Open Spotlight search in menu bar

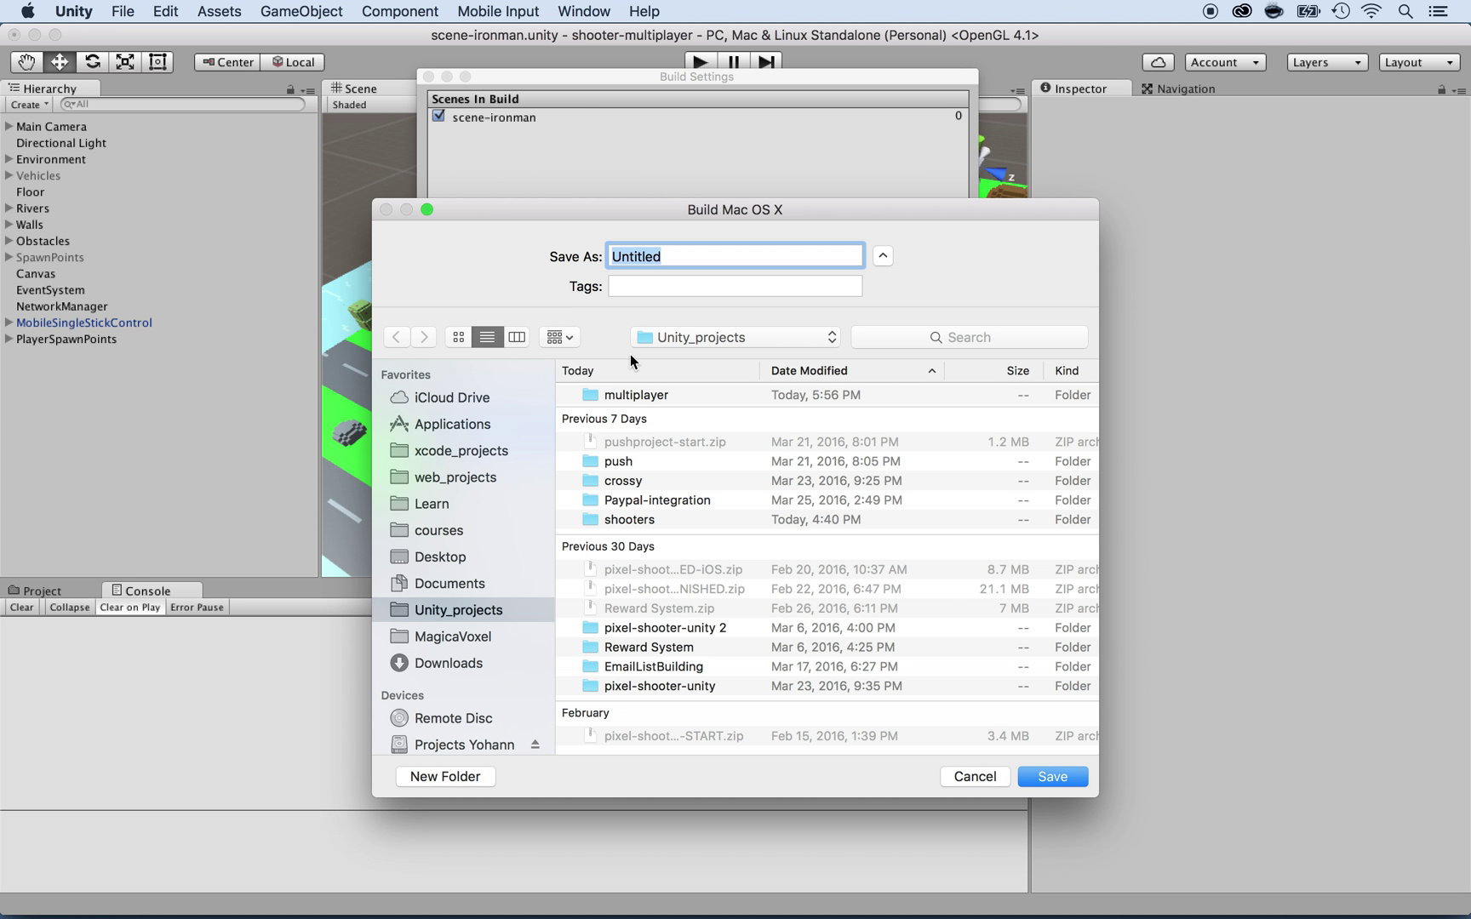[x=1405, y=11]
